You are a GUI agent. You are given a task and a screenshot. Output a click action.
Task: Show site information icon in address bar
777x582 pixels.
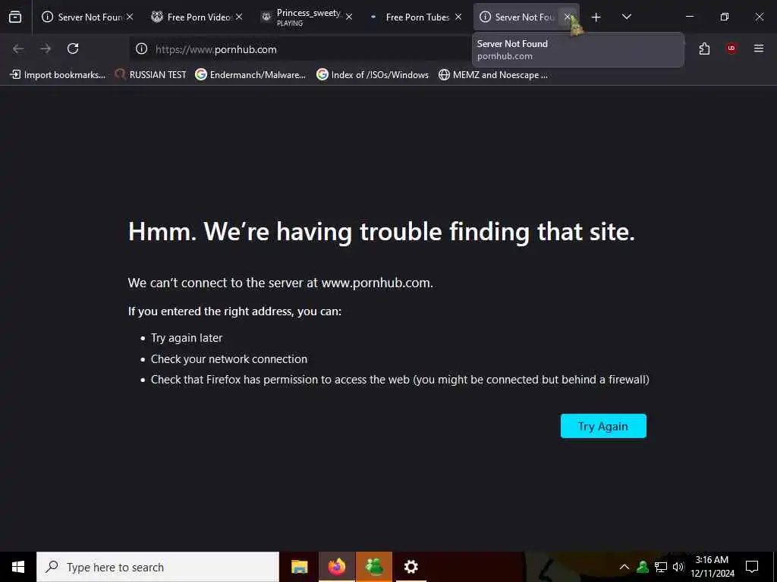tap(142, 48)
